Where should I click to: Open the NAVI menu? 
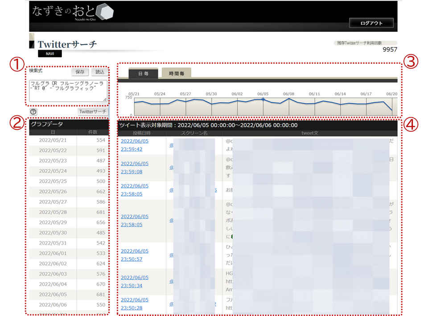tap(50, 54)
